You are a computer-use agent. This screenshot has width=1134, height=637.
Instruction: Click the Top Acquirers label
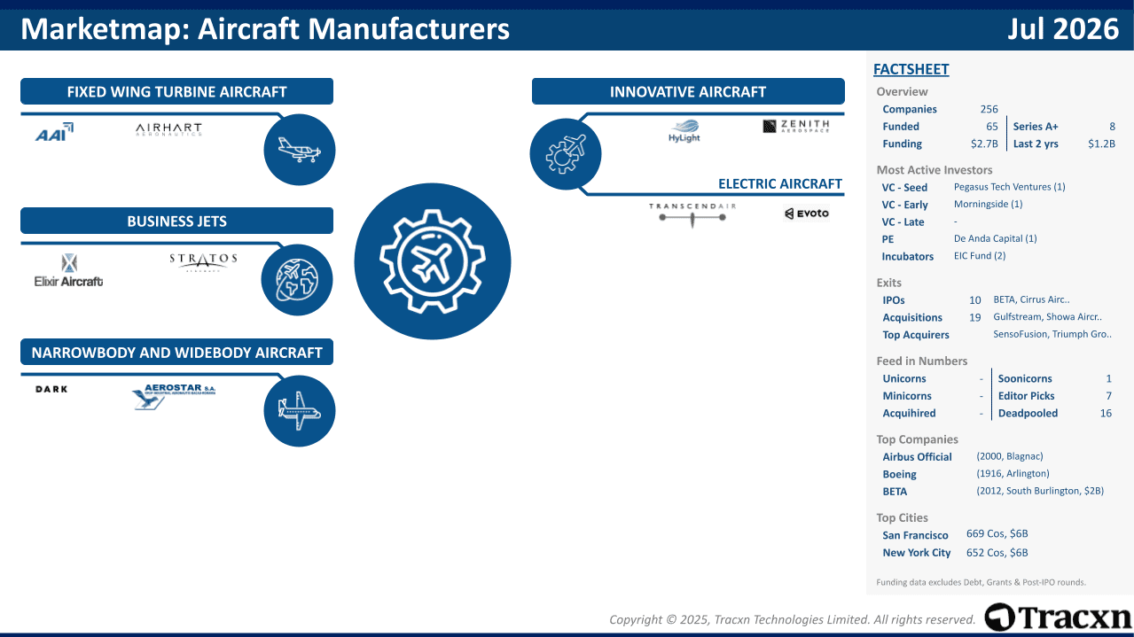click(916, 335)
